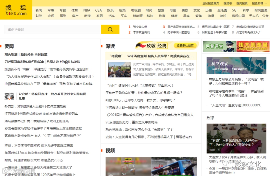Click the blue bus video thumbnail
This screenshot has width=270, height=176.
(x=174, y=166)
